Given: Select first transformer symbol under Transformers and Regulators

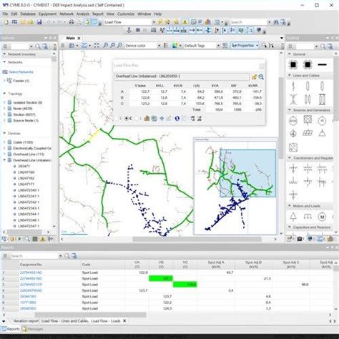Looking at the screenshot, I should tap(293, 169).
